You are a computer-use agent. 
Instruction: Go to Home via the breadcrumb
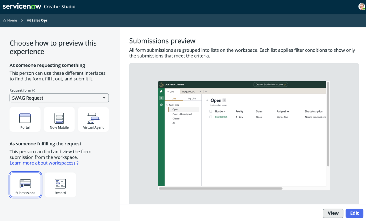click(x=10, y=21)
